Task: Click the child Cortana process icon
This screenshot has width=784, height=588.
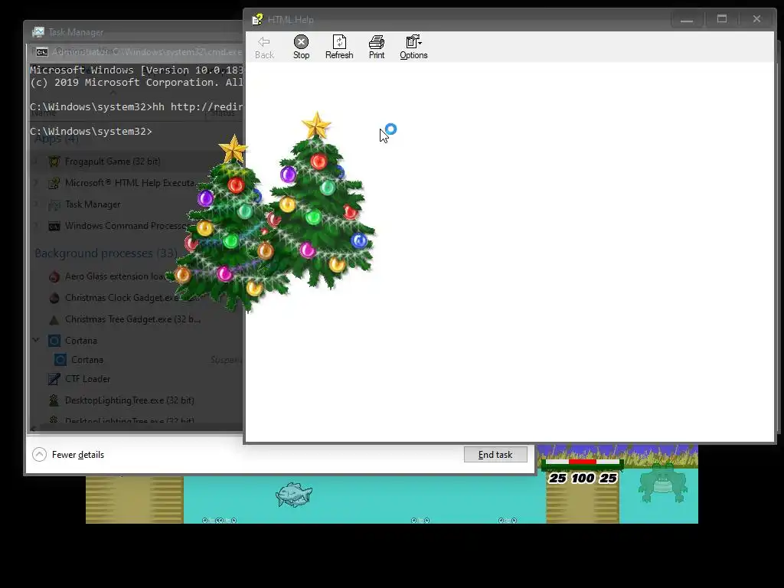Action: pos(60,360)
